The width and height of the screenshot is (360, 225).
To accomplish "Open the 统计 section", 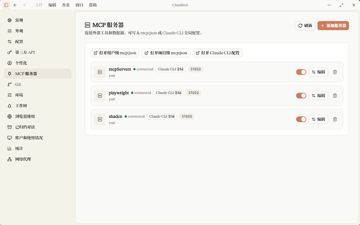I will coord(38,148).
